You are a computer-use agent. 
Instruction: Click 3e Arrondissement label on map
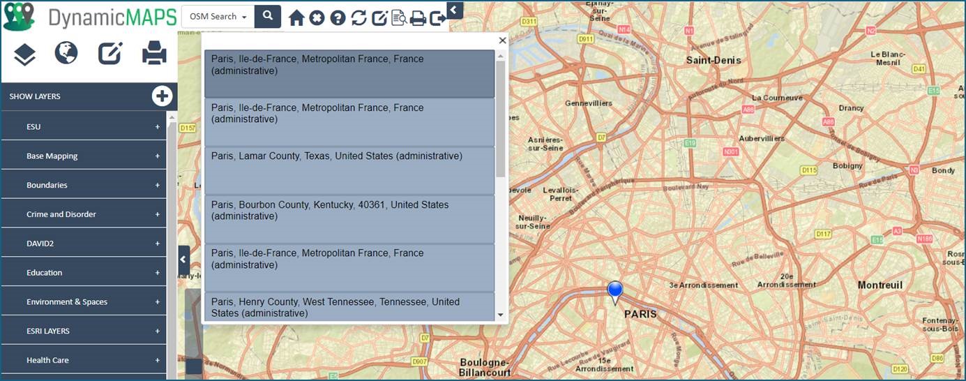pyautogui.click(x=703, y=285)
